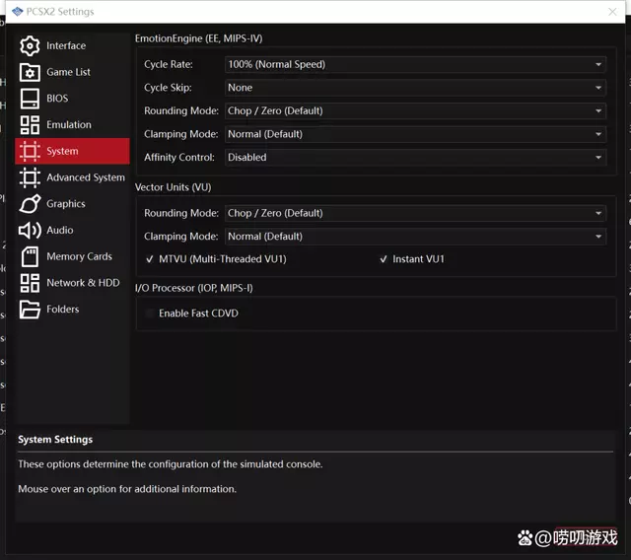Click the System chip icon
Viewport: 631px width, 560px height.
(x=30, y=151)
